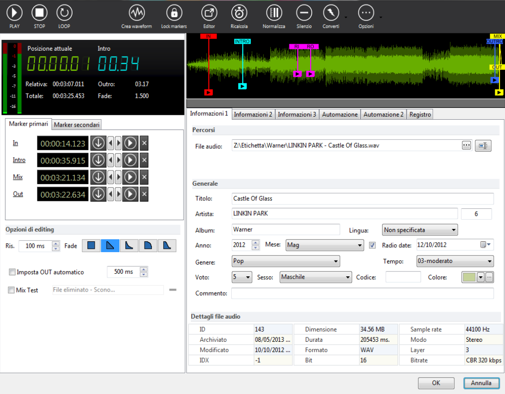Image resolution: width=505 pixels, height=394 pixels.
Task: Open the Editor tool
Action: coord(209,13)
